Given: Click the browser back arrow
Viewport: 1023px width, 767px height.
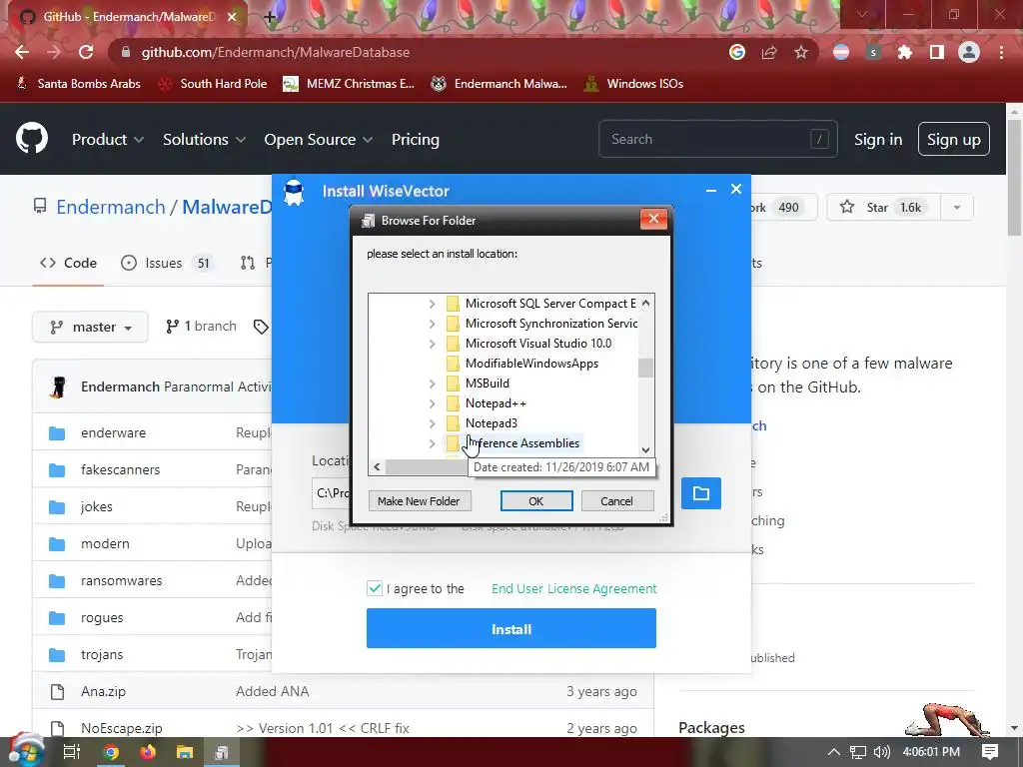Looking at the screenshot, I should (22, 52).
